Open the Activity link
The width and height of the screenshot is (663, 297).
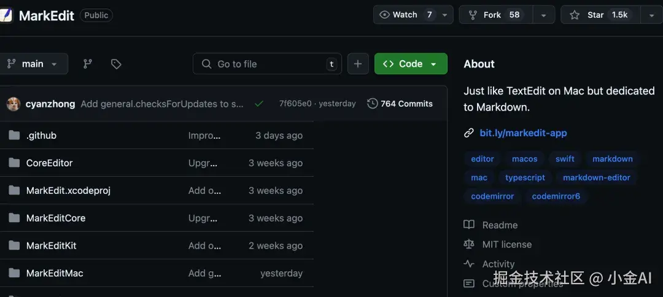(498, 264)
